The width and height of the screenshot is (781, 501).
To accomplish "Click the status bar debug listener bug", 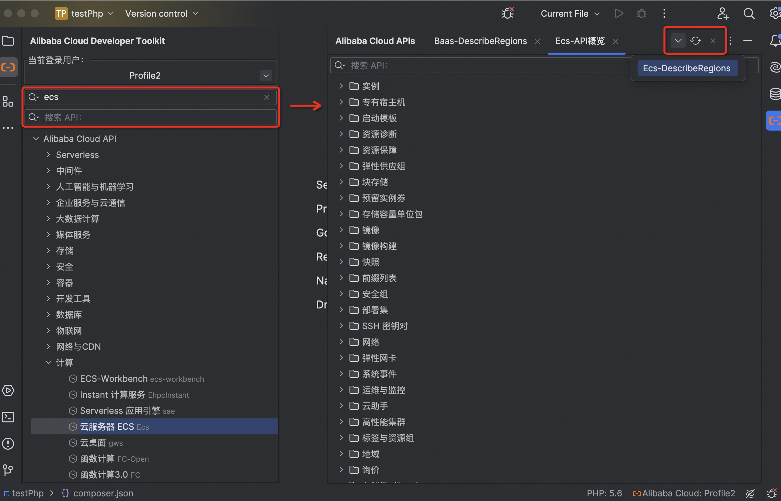I will 772,493.
